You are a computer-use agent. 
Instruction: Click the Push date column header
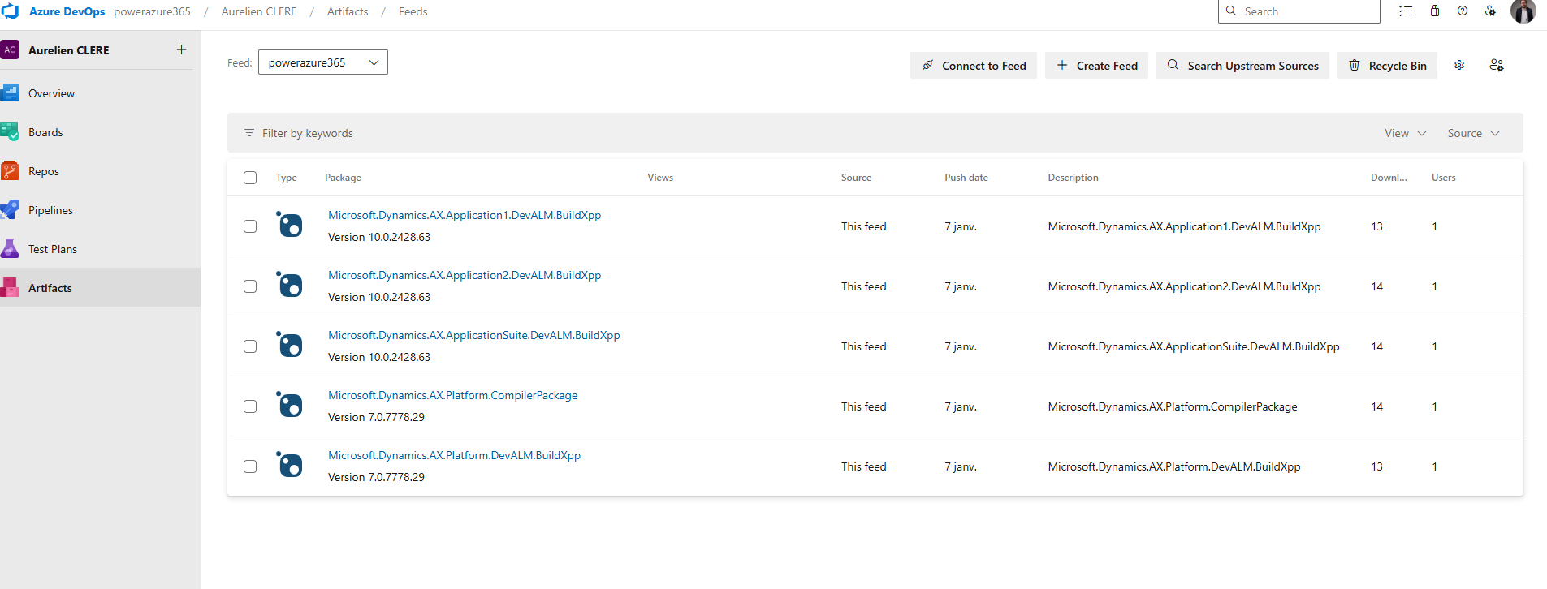click(966, 178)
